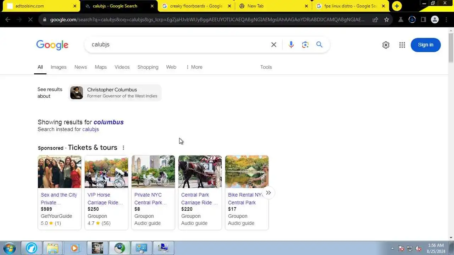Search instead for calubjs
The image size is (454, 255).
90,129
